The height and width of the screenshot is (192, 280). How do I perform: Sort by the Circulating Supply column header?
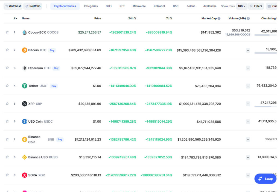coord(269,18)
